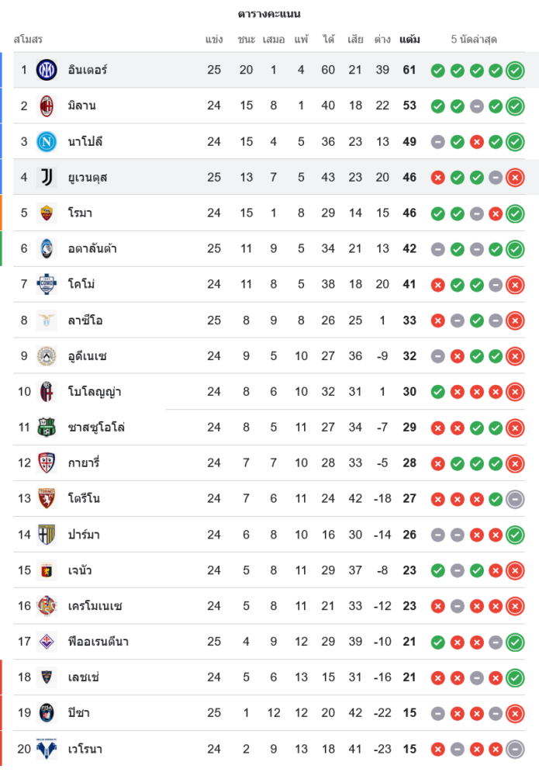539x776 pixels.
Task: Click the ตารางคะแนน table heading
Action: 269,14
